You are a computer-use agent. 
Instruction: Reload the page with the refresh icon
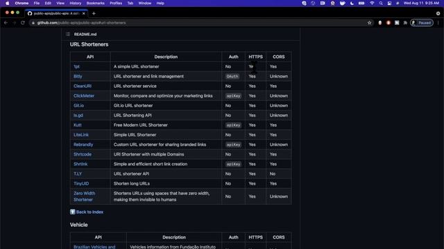23,23
